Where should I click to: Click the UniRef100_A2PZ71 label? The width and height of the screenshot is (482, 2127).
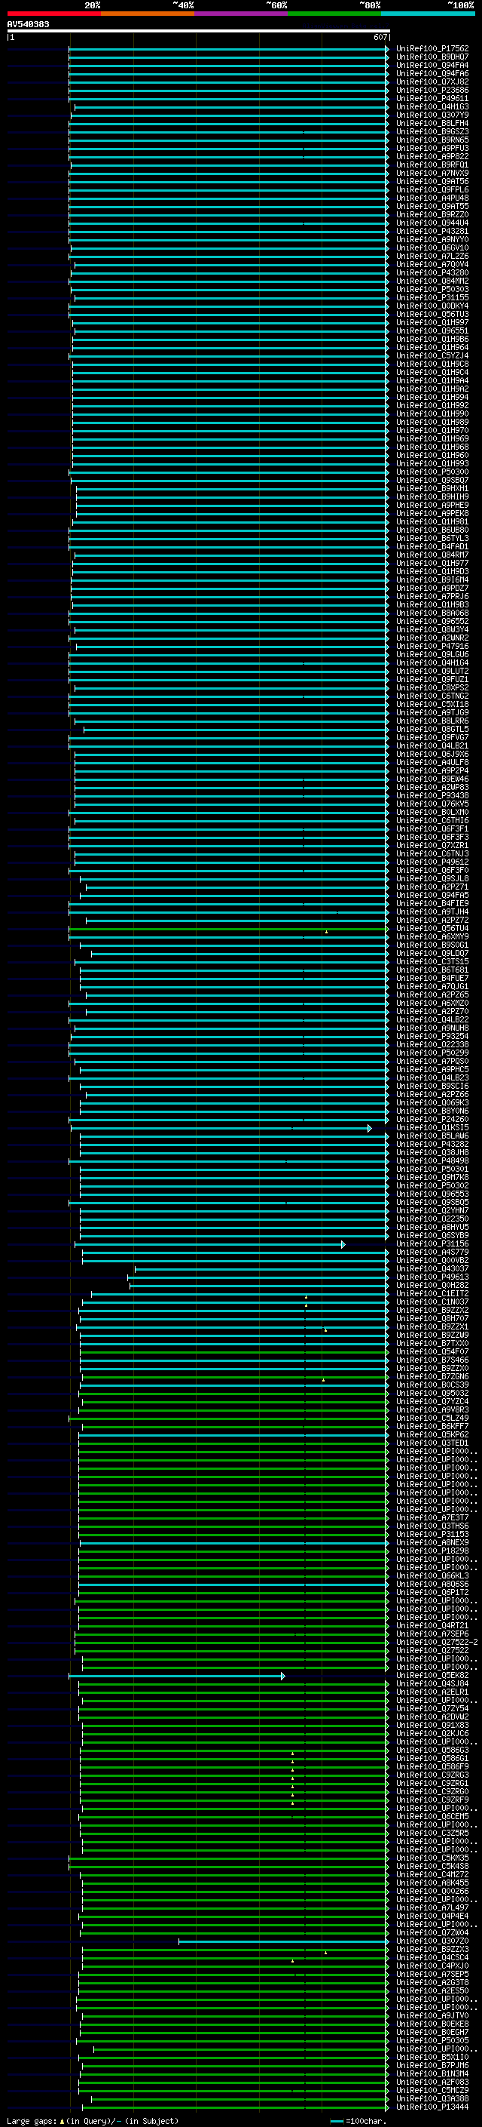tap(432, 887)
